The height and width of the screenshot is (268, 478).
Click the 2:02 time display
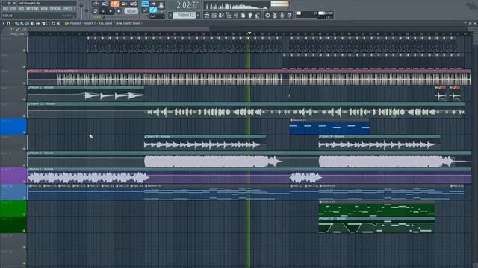[x=187, y=5]
